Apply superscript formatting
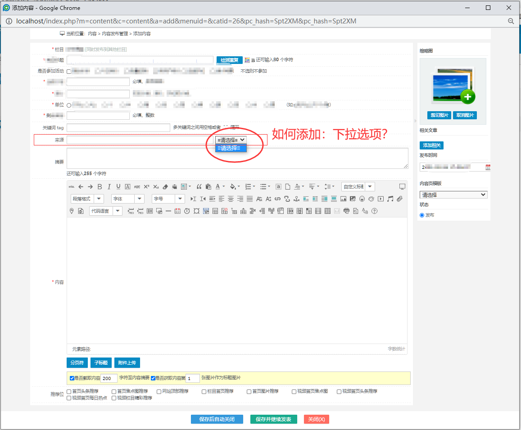 (146, 187)
